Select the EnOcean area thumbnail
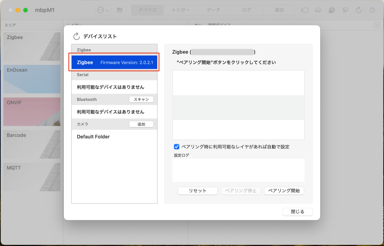 click(32, 79)
